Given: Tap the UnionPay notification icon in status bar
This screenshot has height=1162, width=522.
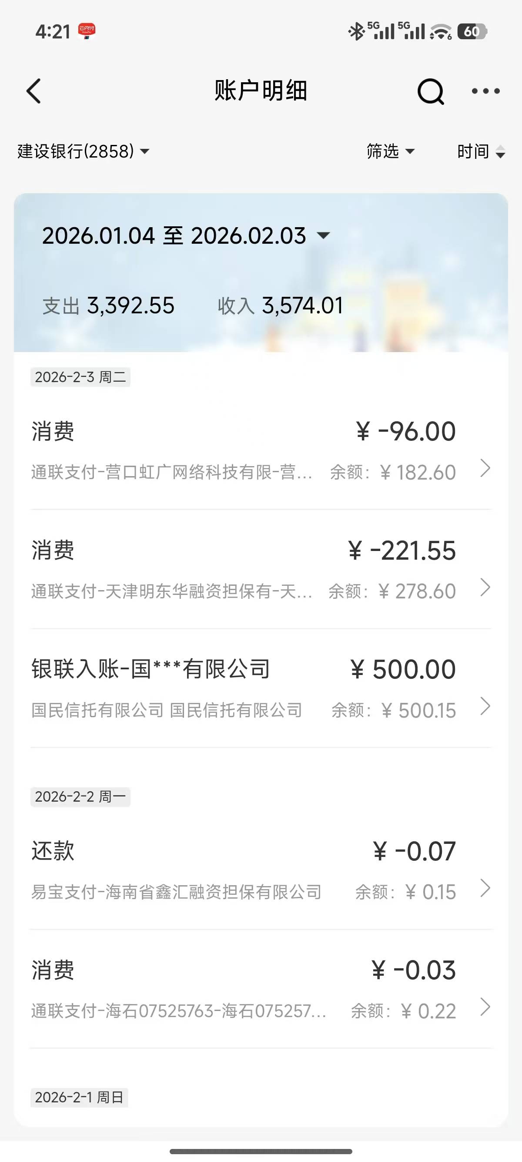Looking at the screenshot, I should tap(87, 32).
